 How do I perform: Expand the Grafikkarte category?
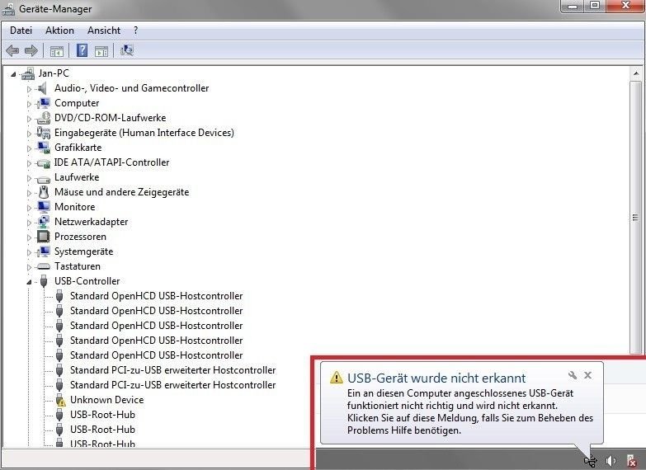click(29, 148)
